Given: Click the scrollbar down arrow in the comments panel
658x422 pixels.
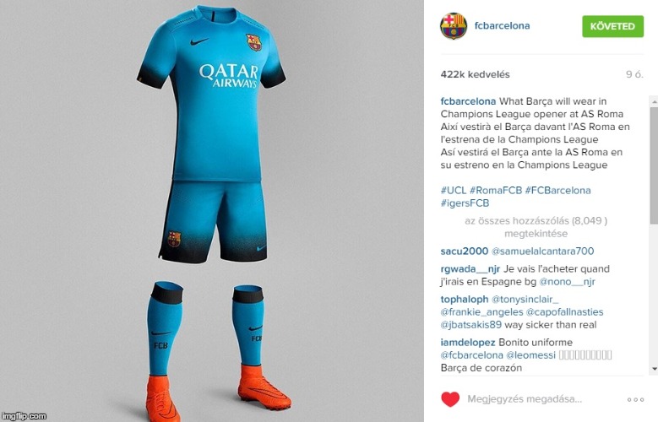Looking at the screenshot, I should (654, 369).
